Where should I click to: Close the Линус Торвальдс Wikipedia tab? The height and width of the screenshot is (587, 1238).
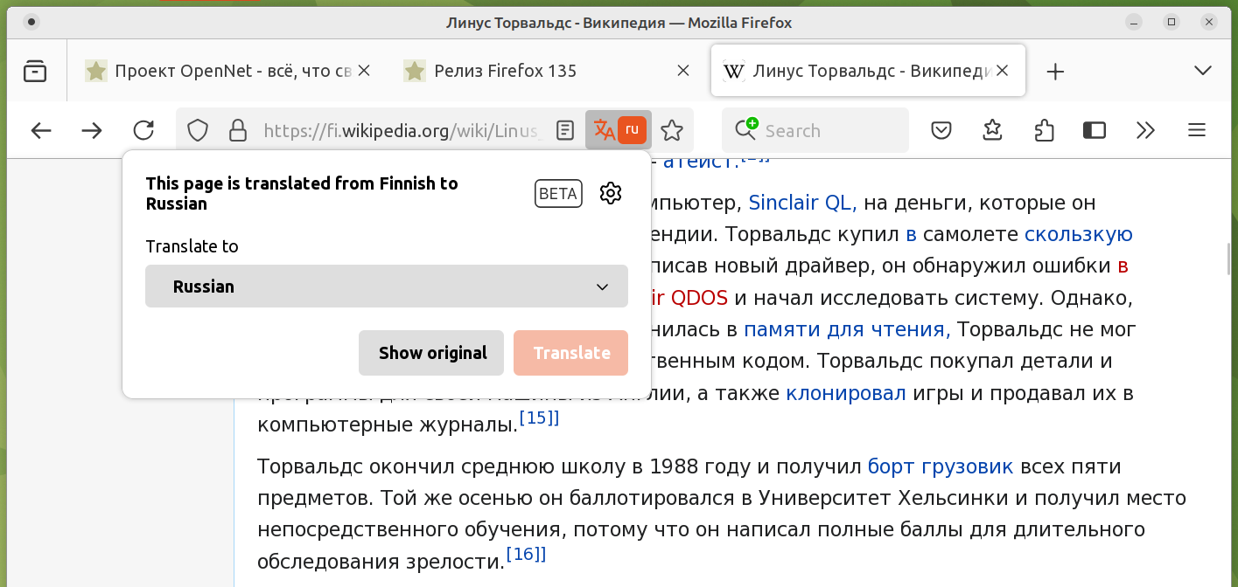point(1003,71)
